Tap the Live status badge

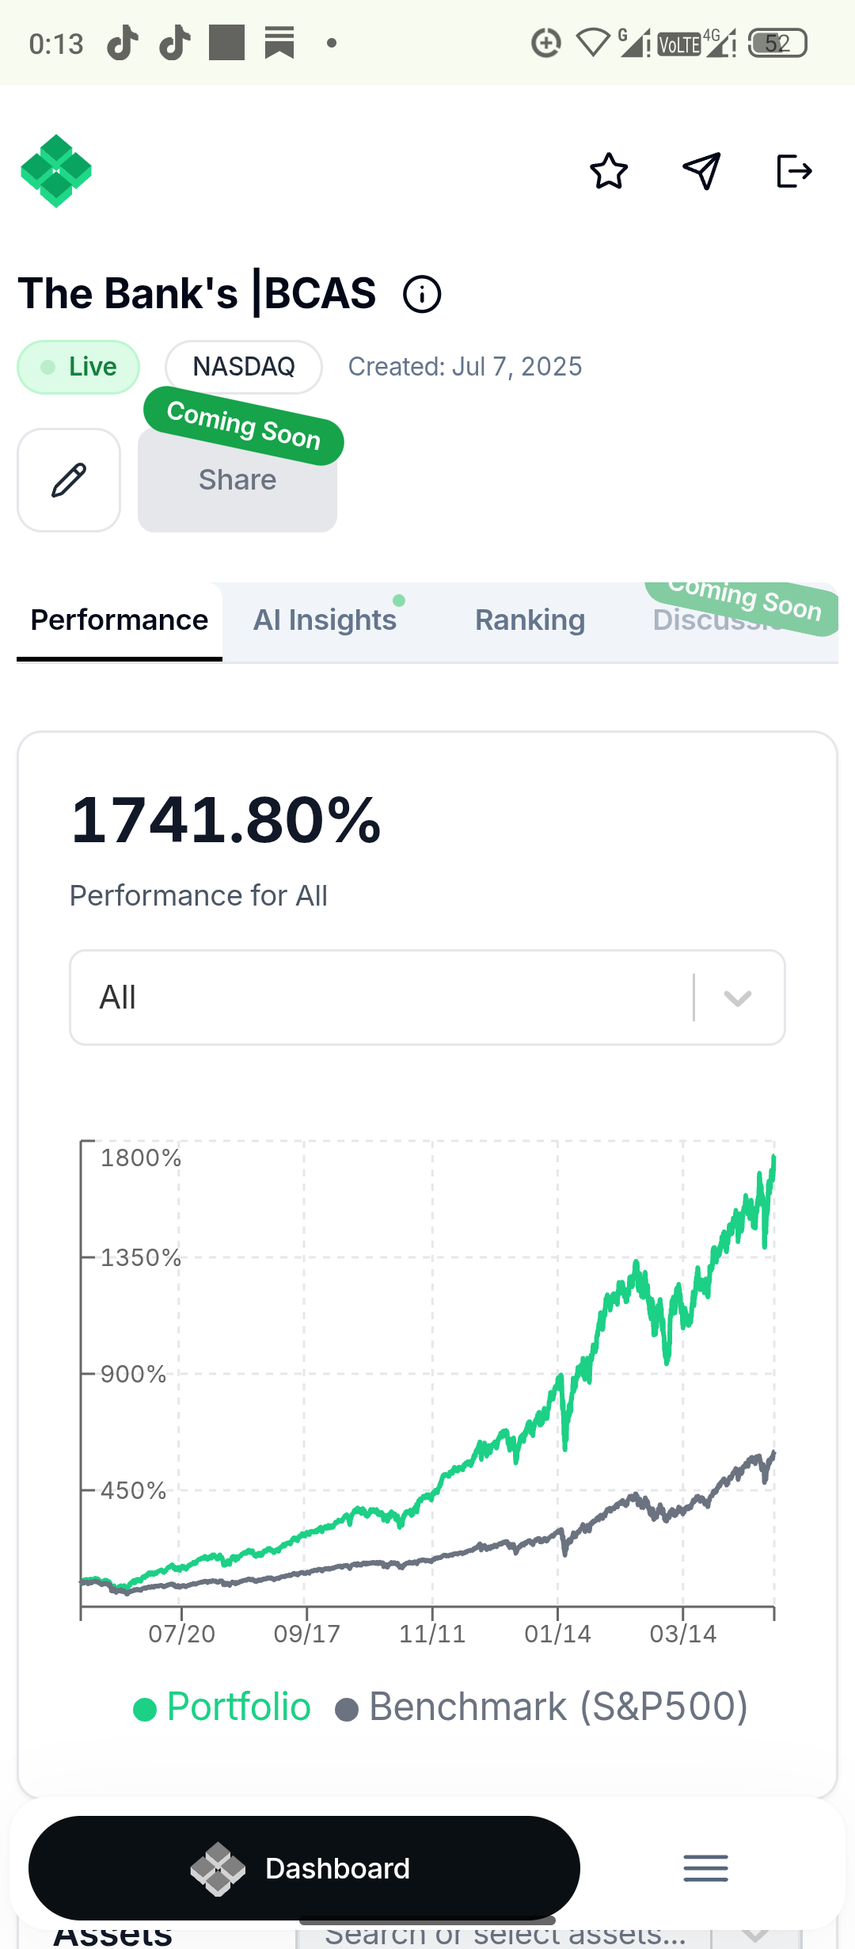(x=78, y=367)
